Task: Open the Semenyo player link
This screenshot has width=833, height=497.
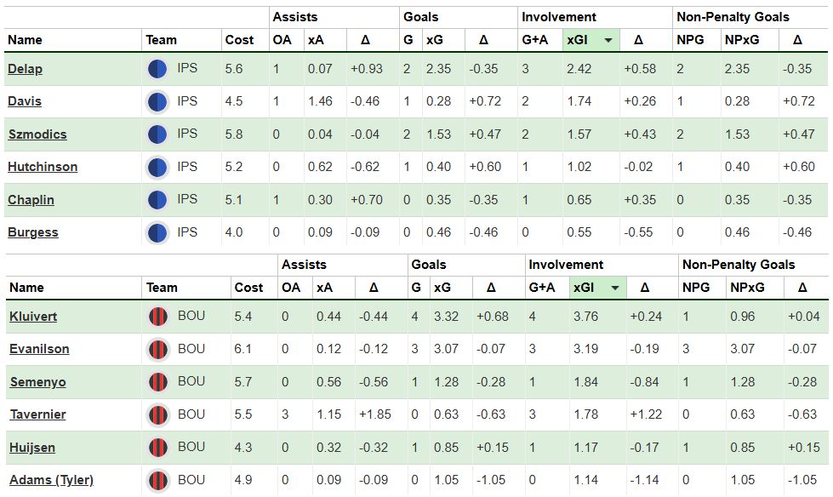Action: coord(37,382)
